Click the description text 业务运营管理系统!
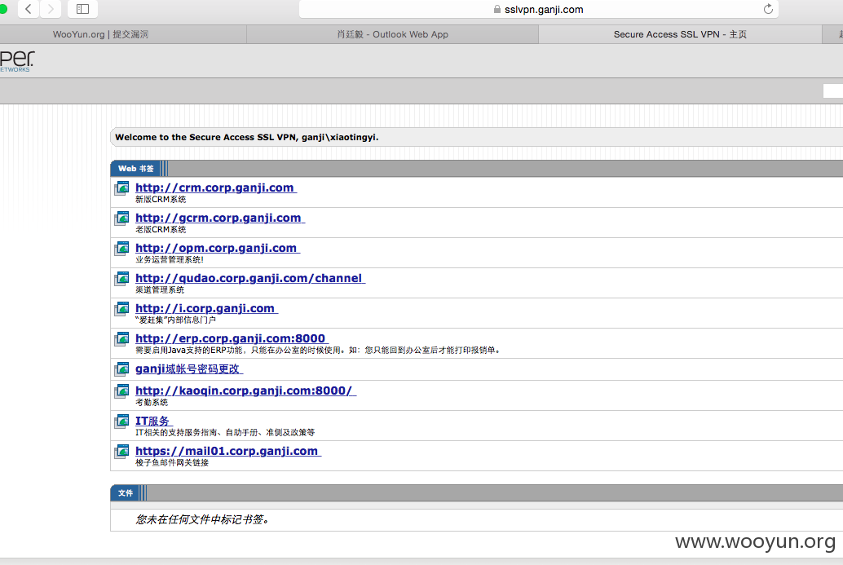843x565 pixels. 170,259
